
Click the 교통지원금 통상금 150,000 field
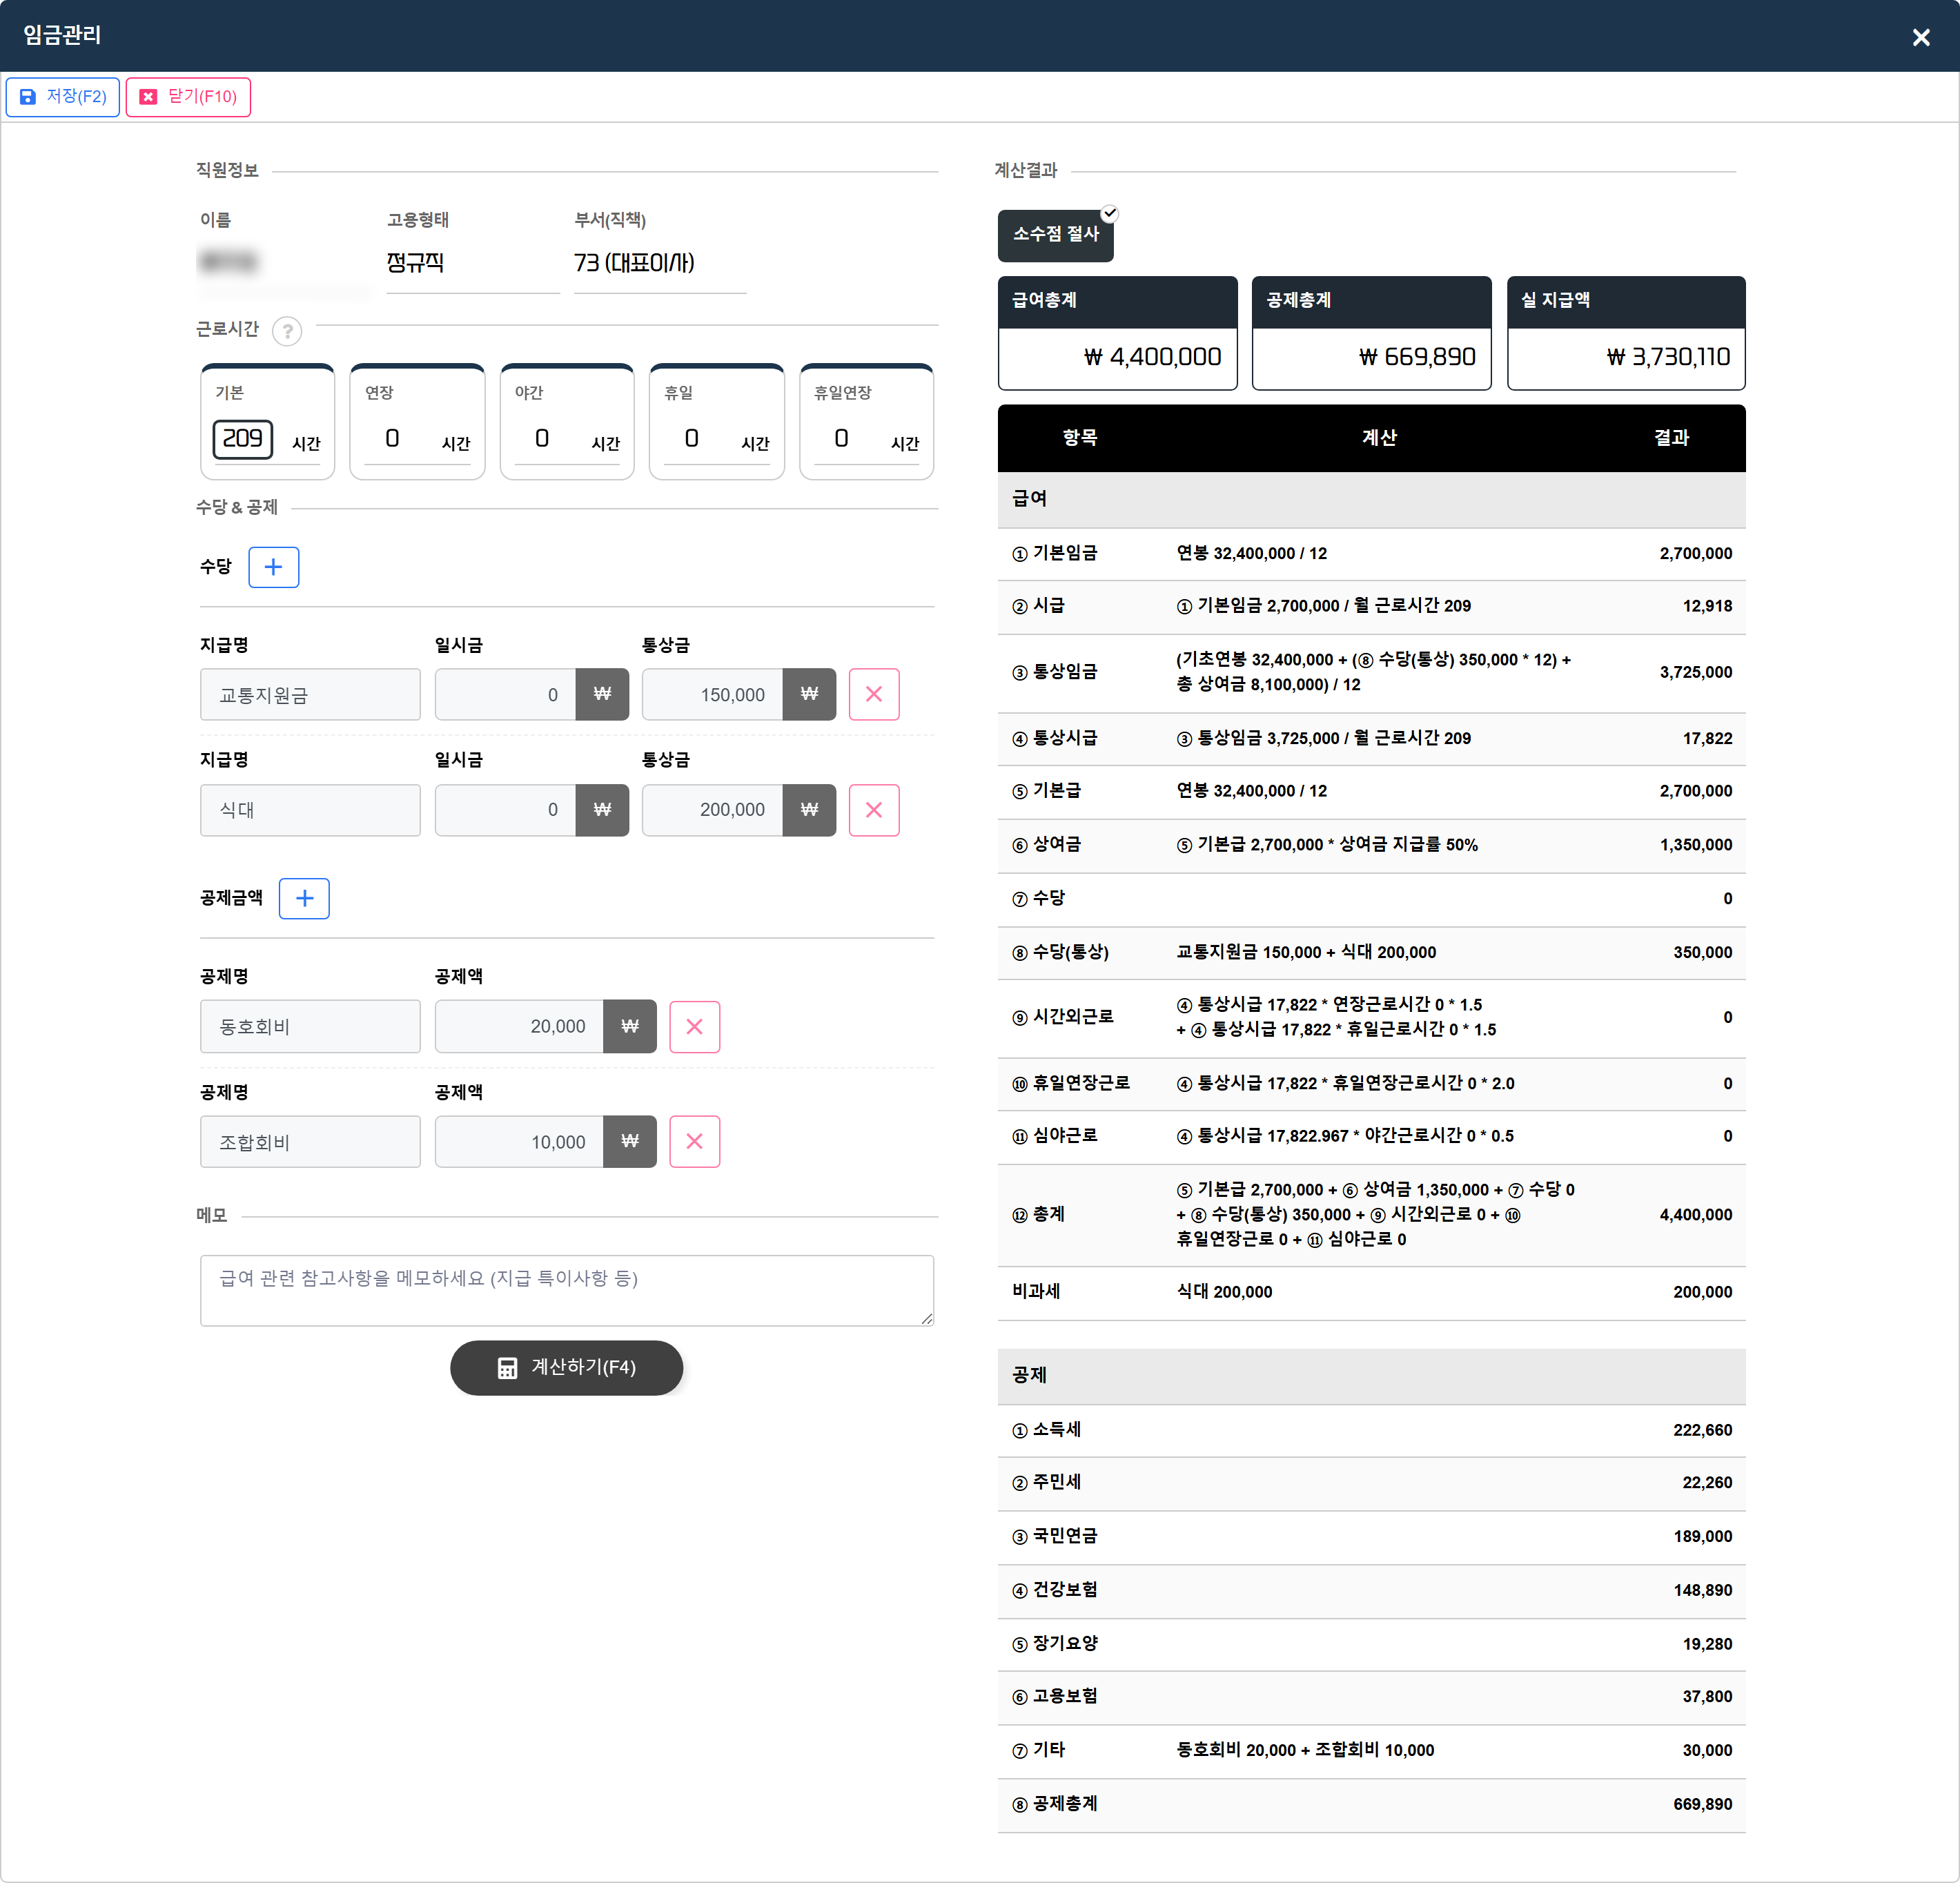(x=712, y=694)
